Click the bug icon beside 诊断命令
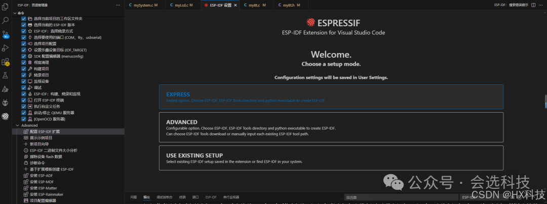547x204 pixels. click(25, 163)
